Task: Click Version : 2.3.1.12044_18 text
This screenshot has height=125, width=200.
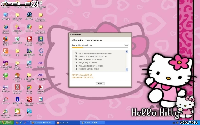Action: pos(82,75)
